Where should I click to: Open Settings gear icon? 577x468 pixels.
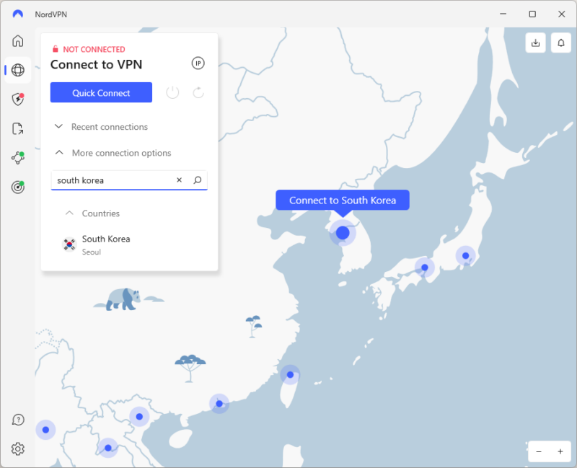point(17,449)
